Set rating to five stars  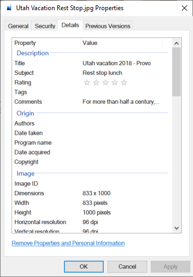point(124,82)
